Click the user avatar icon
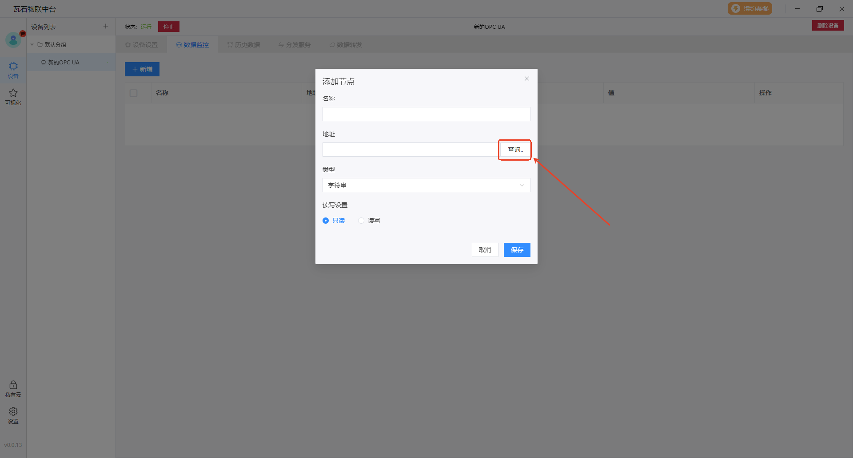 [x=13, y=40]
